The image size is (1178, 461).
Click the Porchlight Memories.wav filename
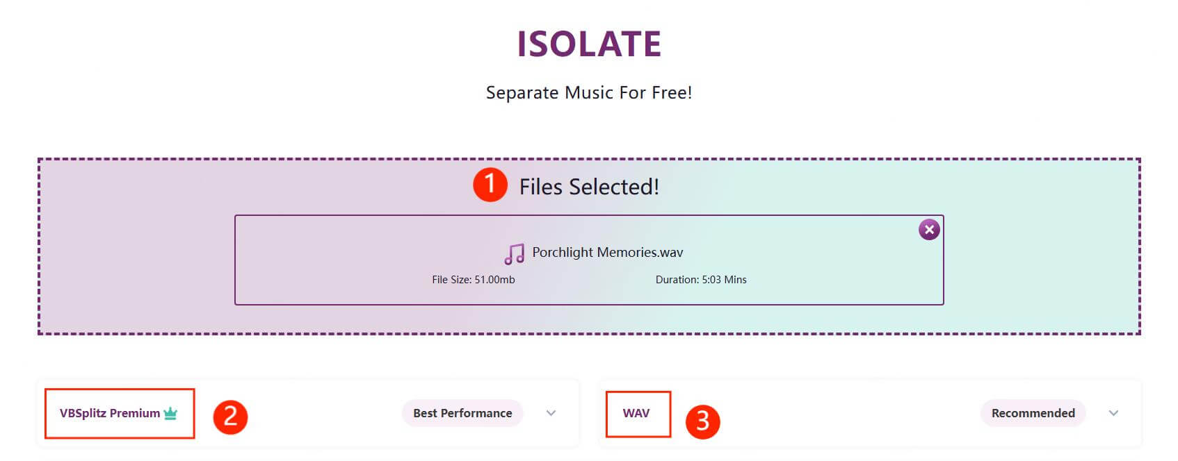tap(607, 252)
